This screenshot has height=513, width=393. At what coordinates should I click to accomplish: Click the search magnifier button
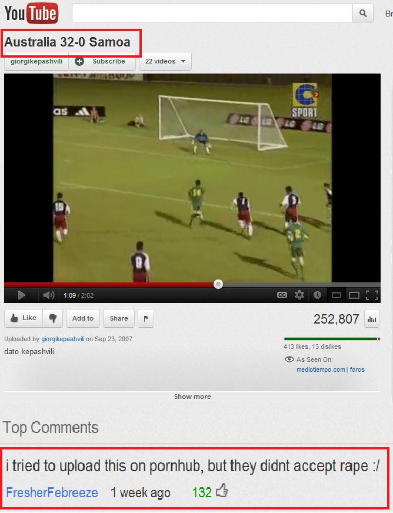coord(362,13)
